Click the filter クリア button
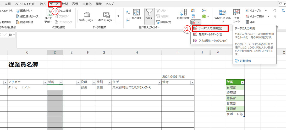The width and height of the screenshot is (286, 130). click(161, 11)
